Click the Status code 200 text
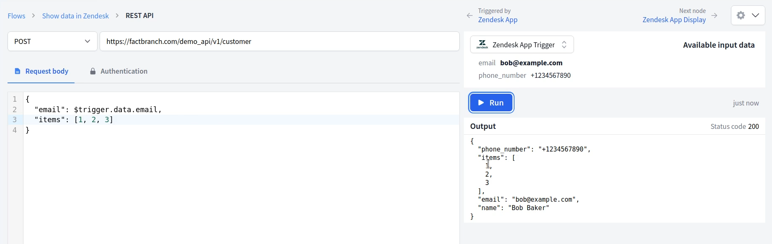This screenshot has width=772, height=244. [734, 126]
